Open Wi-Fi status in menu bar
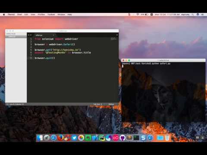The height and width of the screenshot is (155, 207). 138,15
